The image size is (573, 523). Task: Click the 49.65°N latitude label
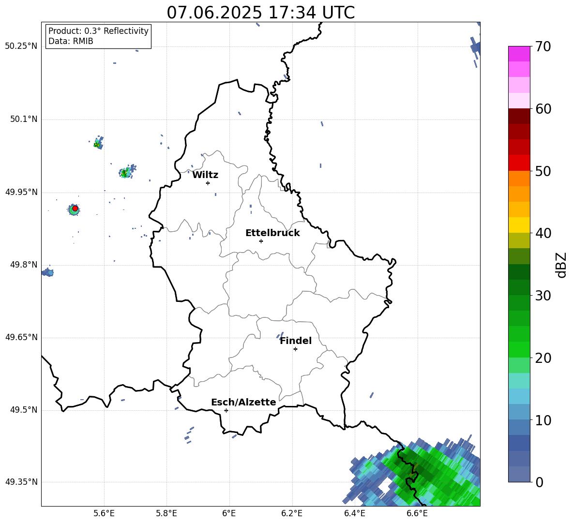pyautogui.click(x=21, y=337)
